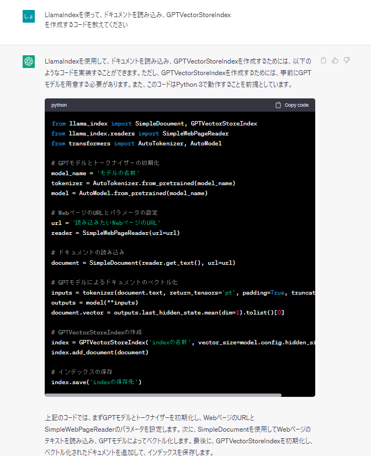Click the user avatar labeled しょ

pyautogui.click(x=29, y=17)
